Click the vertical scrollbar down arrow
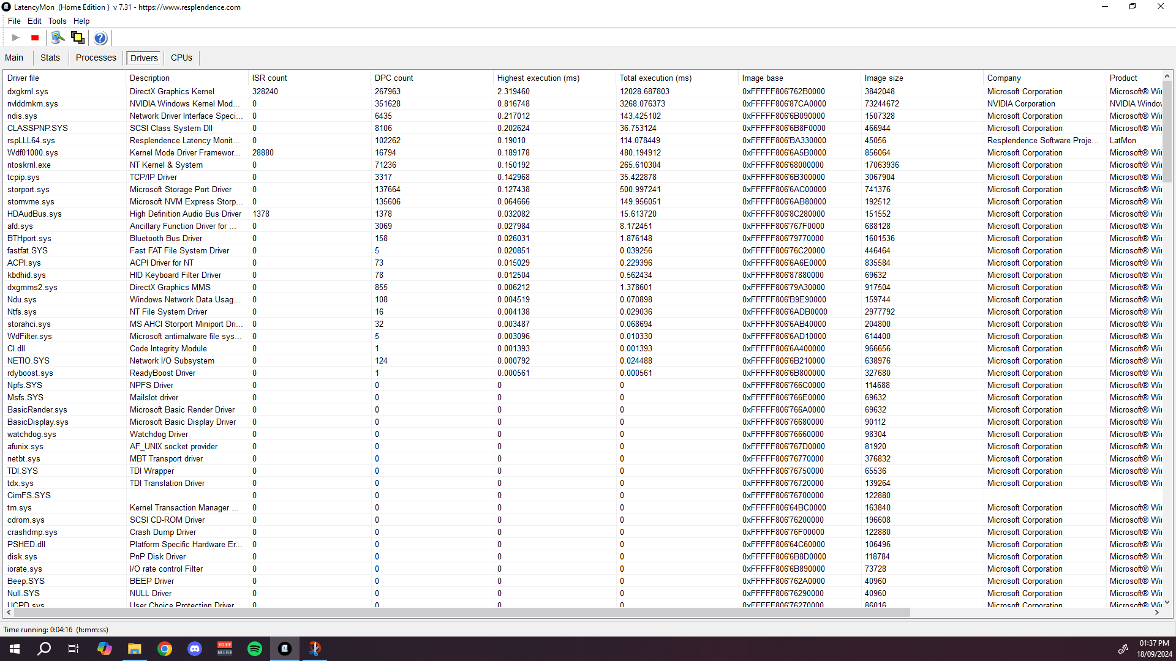 [1167, 602]
